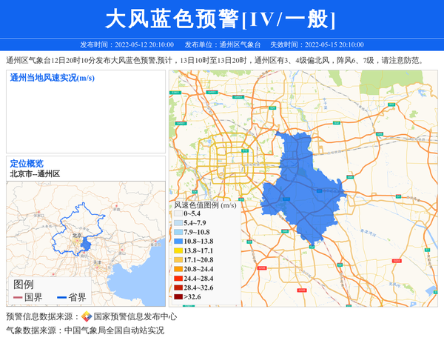Viewport: 444px width, 349px height.
Task: Click the 廊坊 label on overview map
Action: [84, 256]
